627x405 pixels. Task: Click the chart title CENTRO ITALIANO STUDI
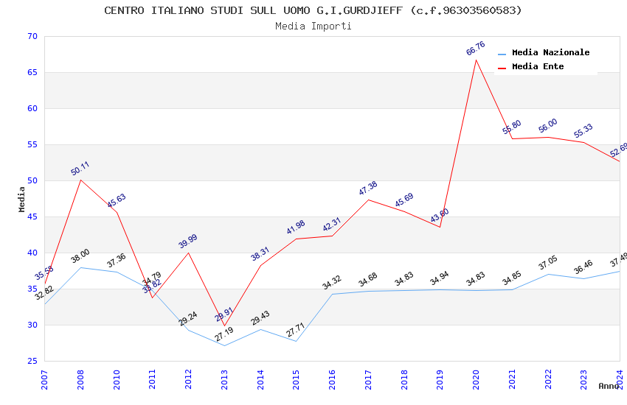click(313, 10)
